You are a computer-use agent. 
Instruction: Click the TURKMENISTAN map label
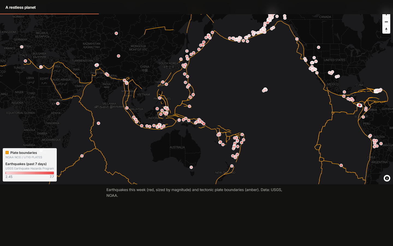(82, 61)
